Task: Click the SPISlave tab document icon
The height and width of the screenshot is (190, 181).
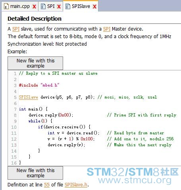Action: coord(68,6)
